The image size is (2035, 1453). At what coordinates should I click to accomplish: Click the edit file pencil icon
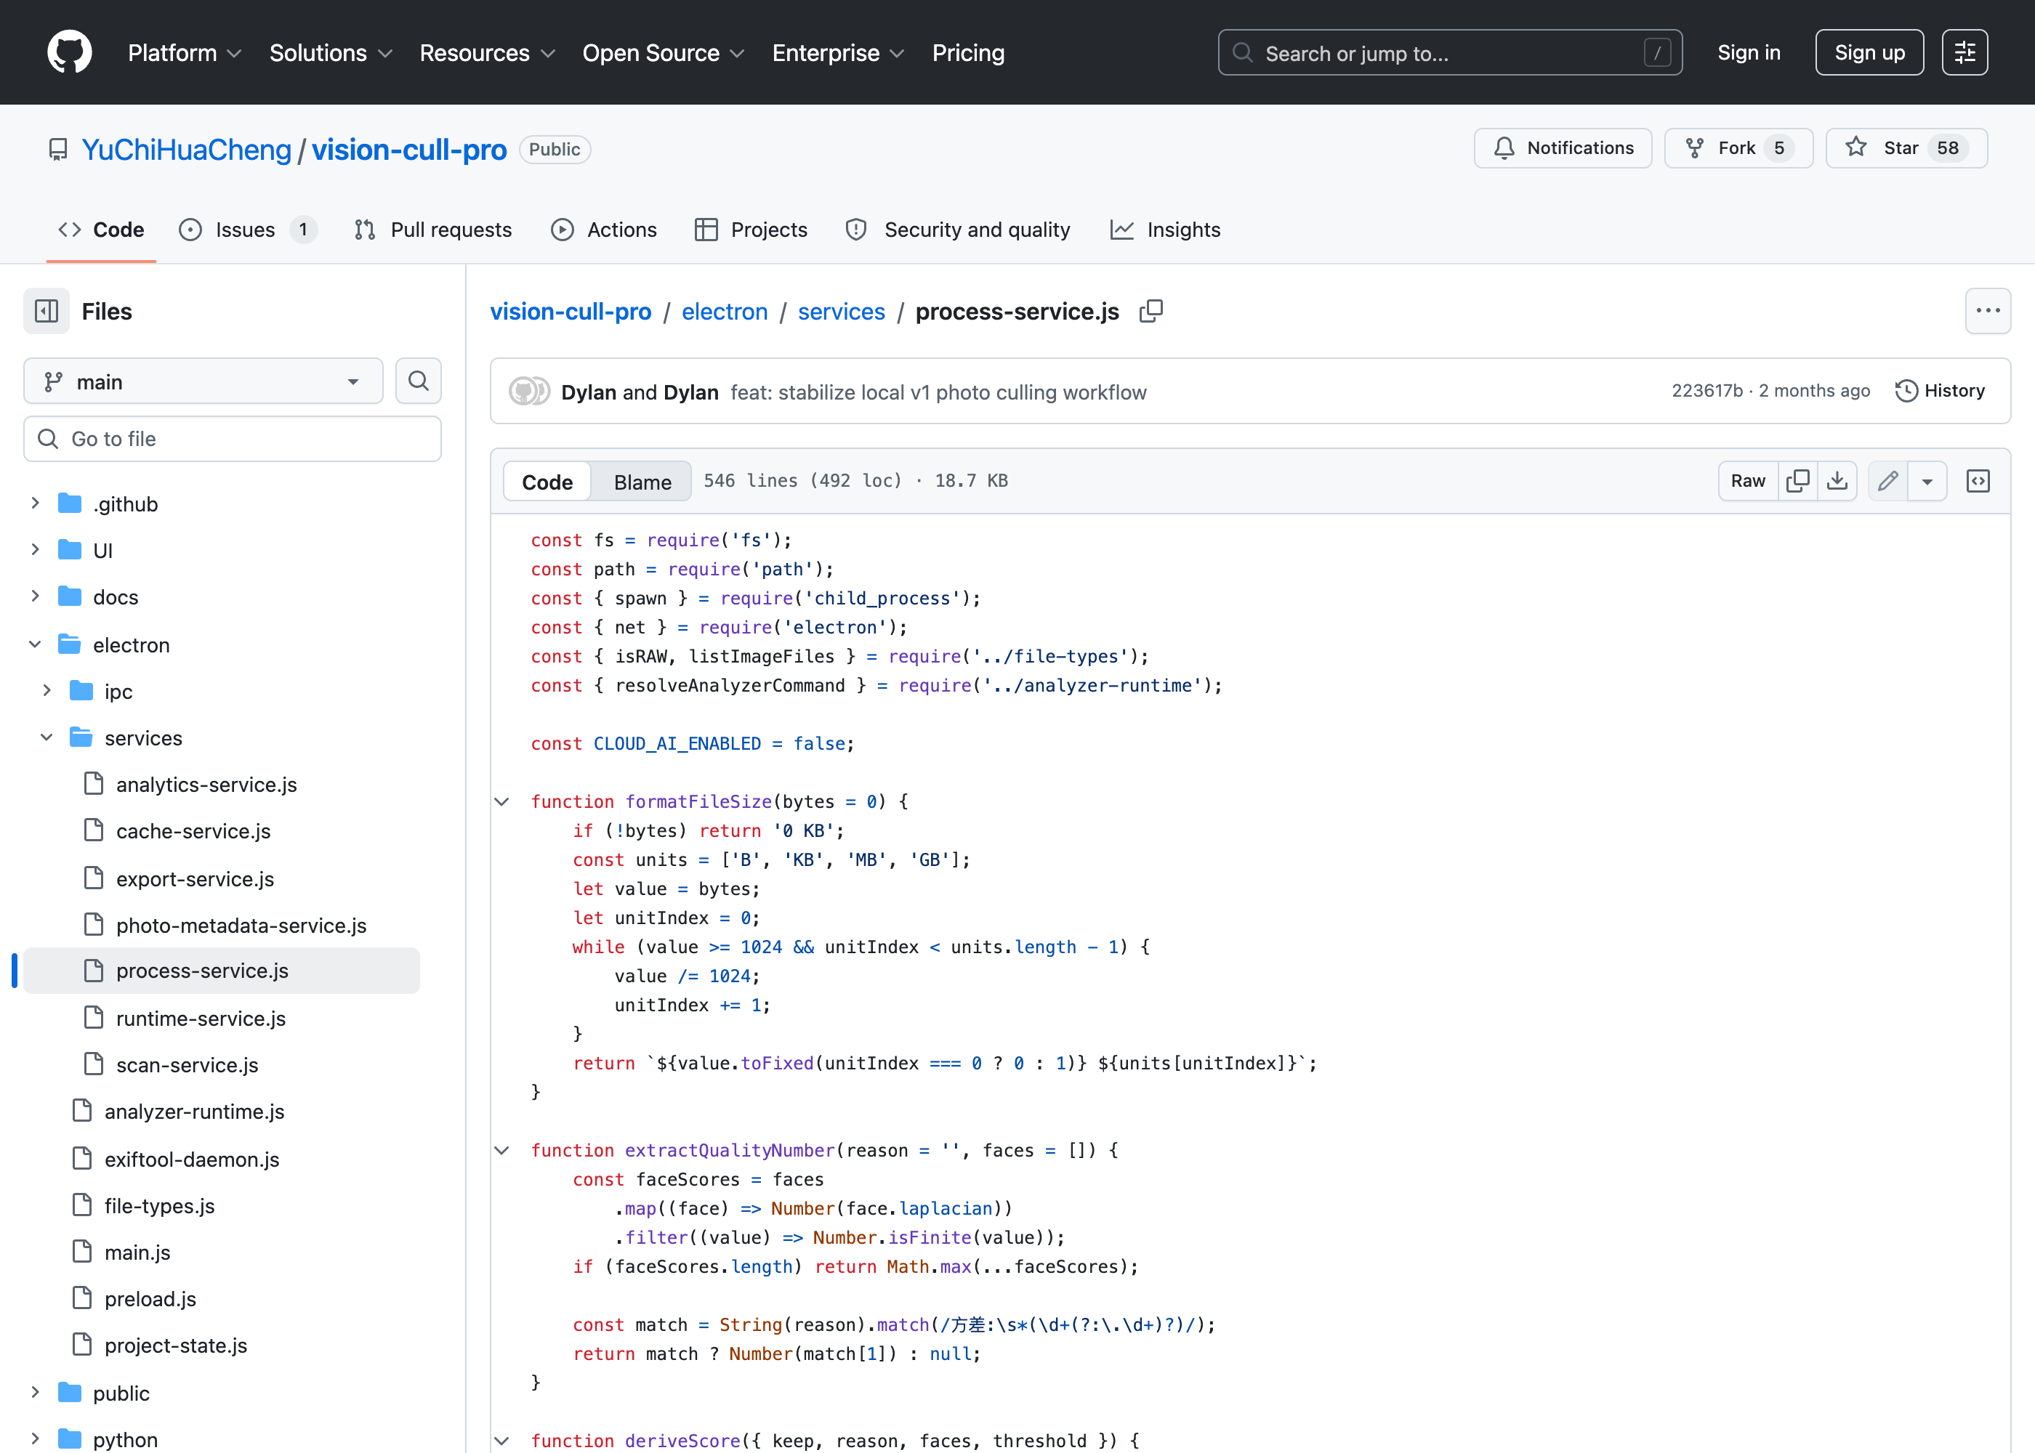click(x=1888, y=482)
